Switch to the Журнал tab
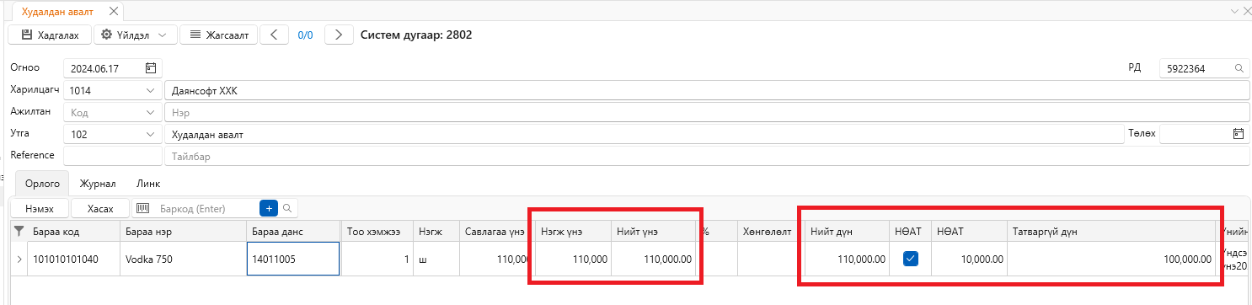The height and width of the screenshot is (305, 1252). (97, 183)
